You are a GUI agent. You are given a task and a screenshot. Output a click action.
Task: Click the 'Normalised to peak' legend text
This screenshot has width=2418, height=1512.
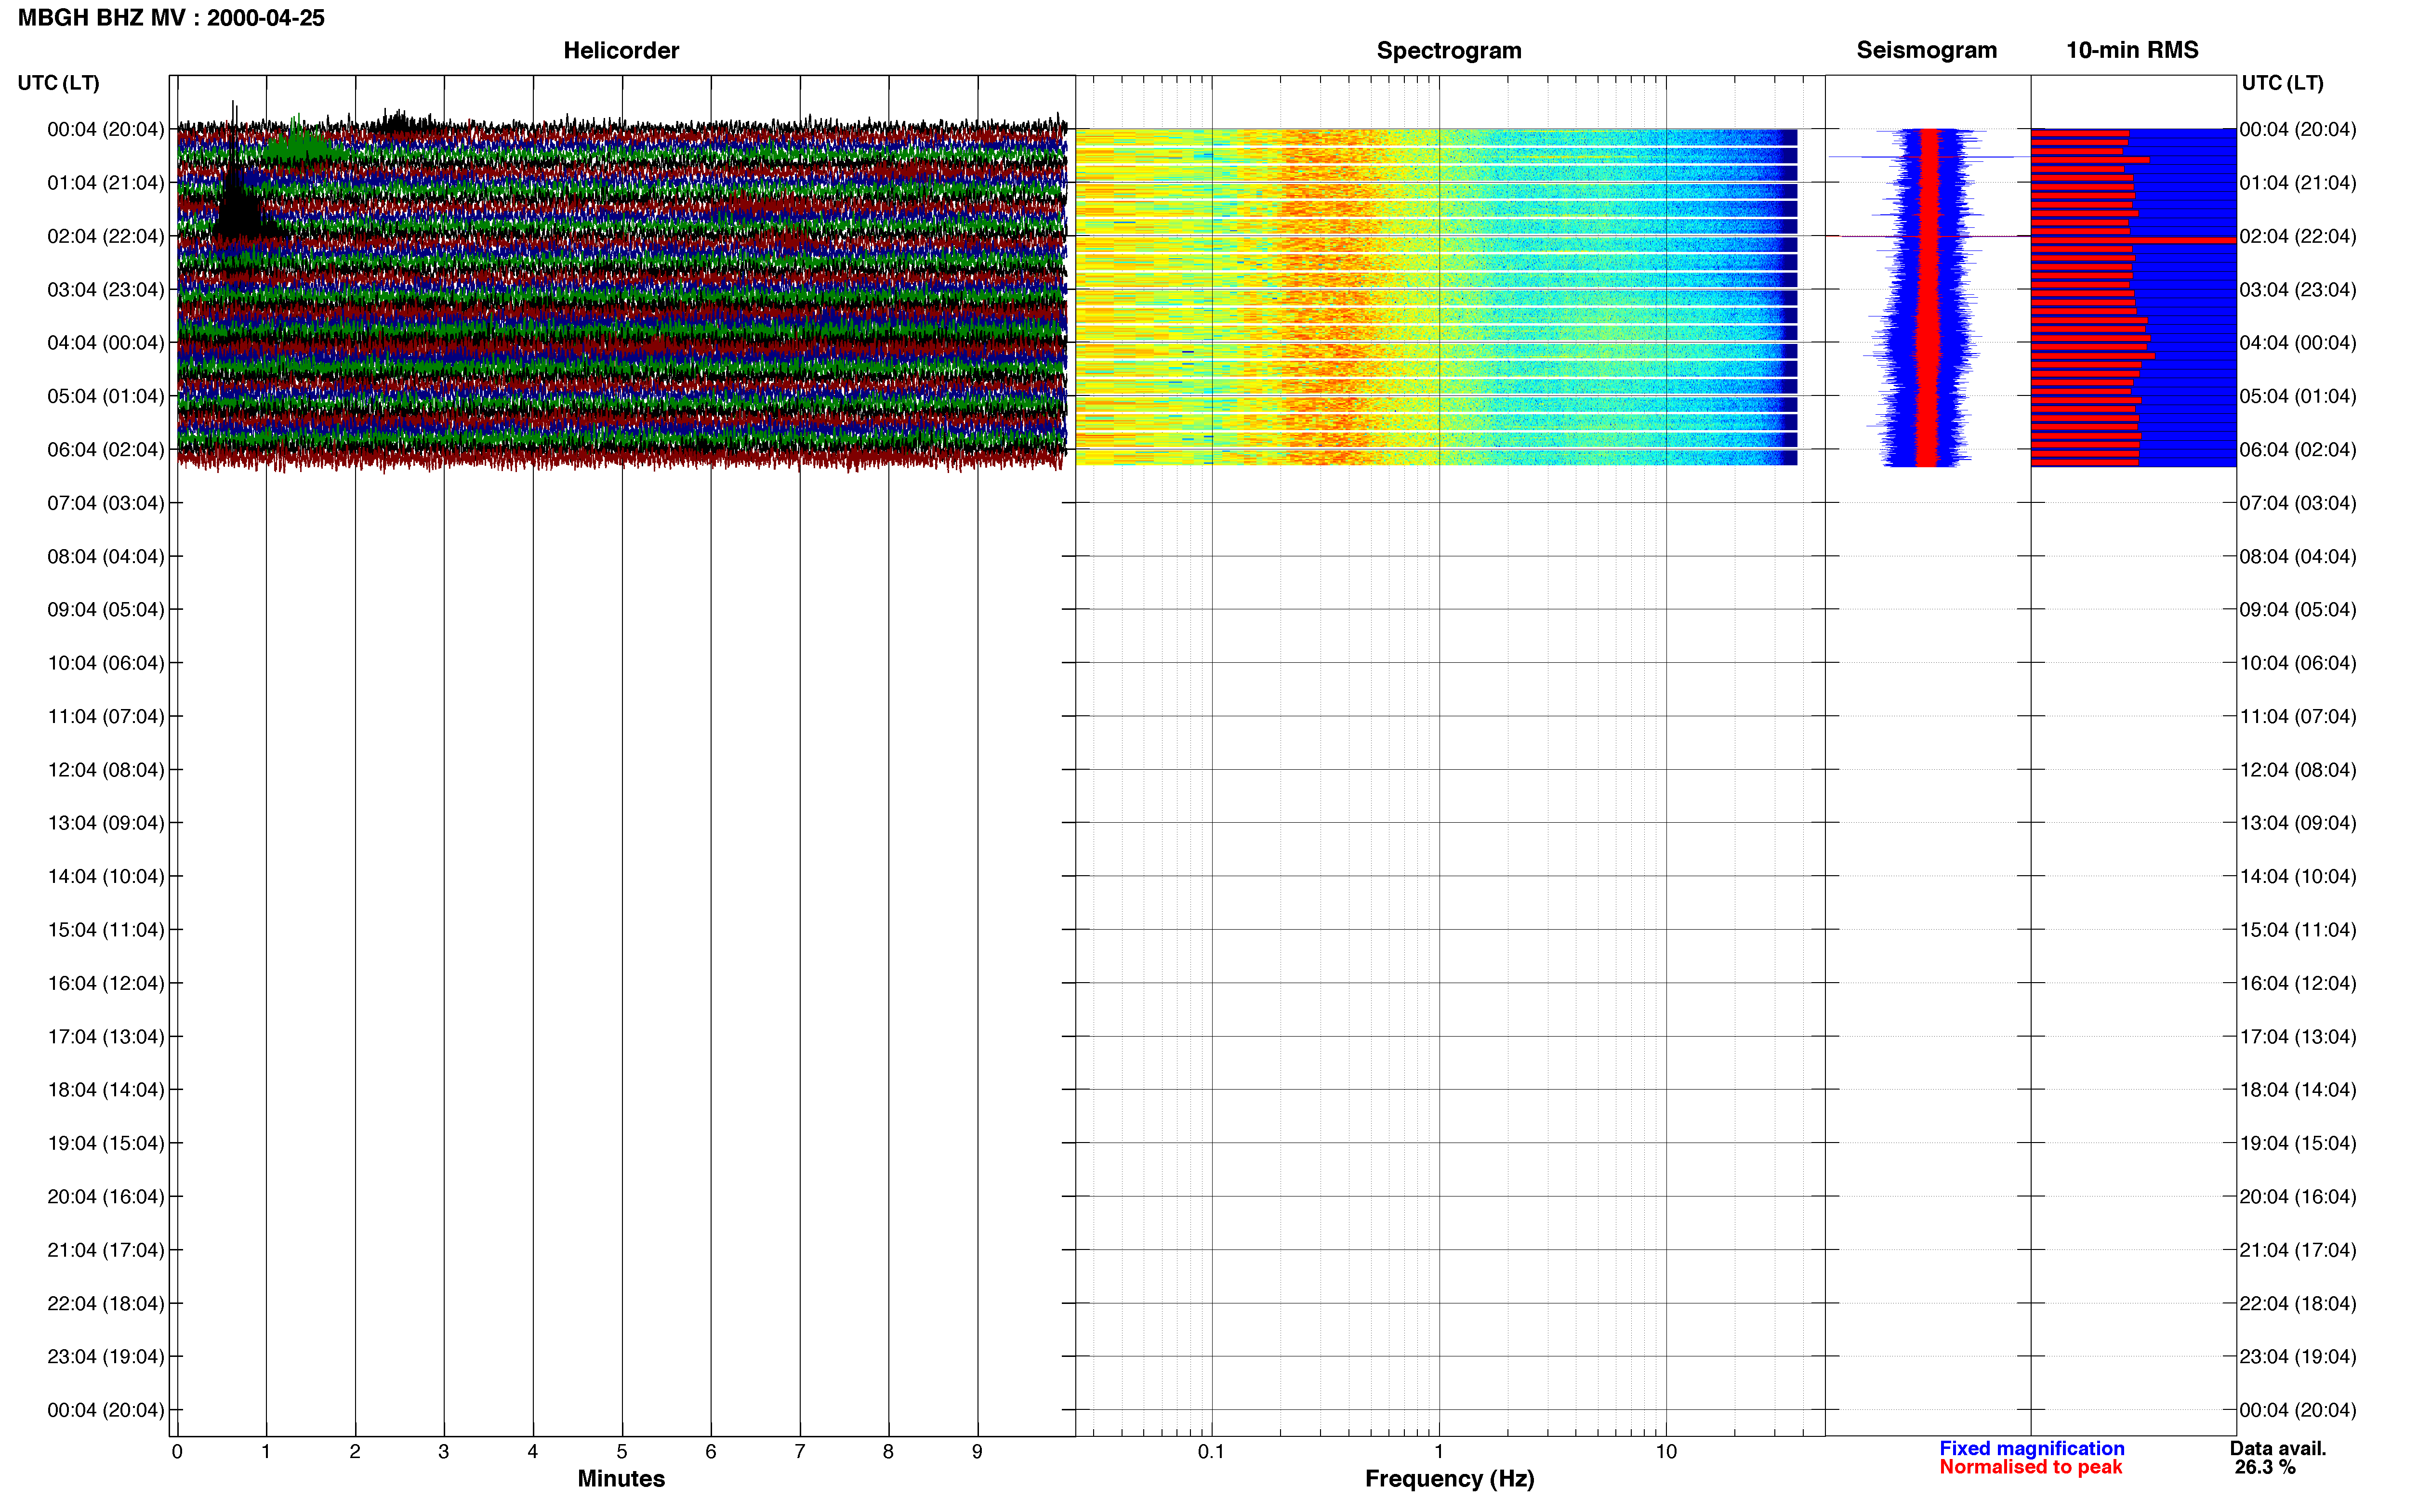click(x=2030, y=1467)
